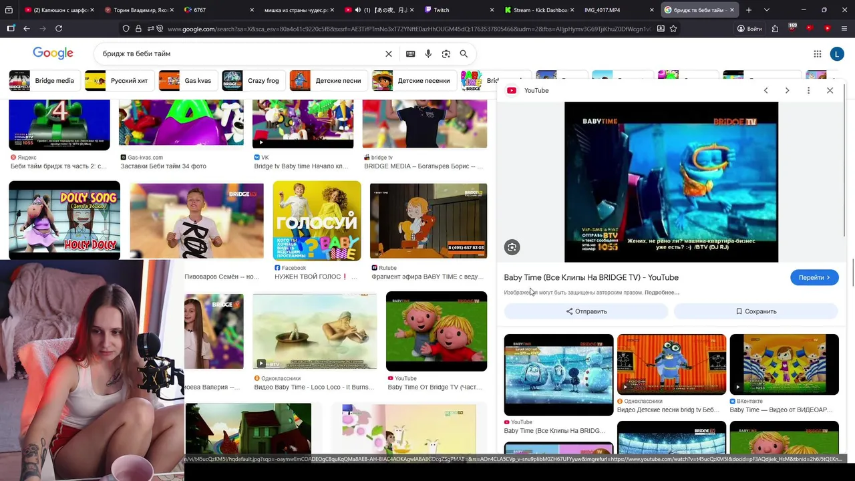This screenshot has height=481, width=855.
Task: Start voice search with microphone icon
Action: (428, 54)
